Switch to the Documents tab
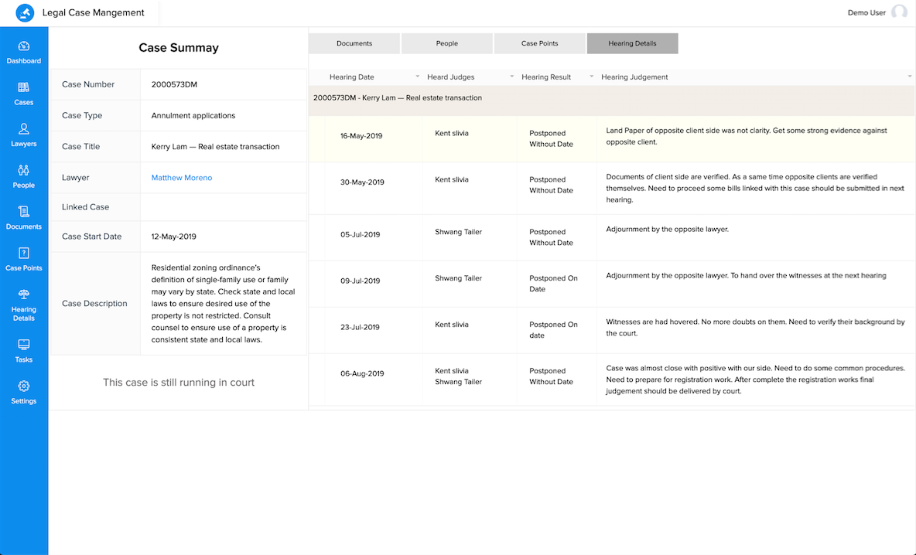 pyautogui.click(x=354, y=43)
